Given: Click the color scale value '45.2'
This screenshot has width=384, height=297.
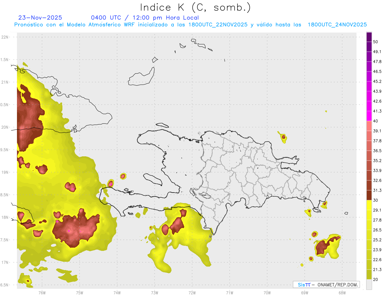Looking at the screenshot, I should 377,81.
